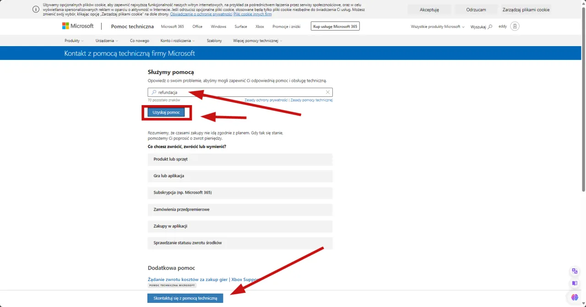This screenshot has height=307, width=586.
Task: Switch to the Windows navigation tab
Action: [x=218, y=26]
